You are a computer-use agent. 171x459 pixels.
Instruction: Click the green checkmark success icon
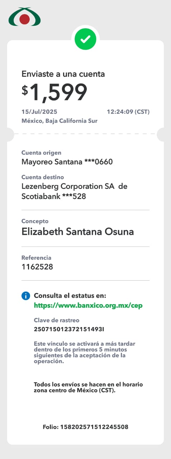(85, 39)
